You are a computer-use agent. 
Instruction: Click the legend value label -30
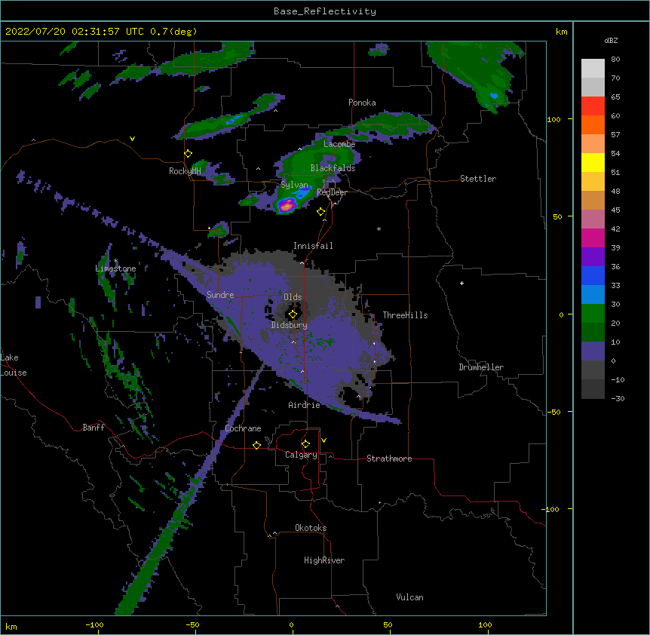pos(618,399)
